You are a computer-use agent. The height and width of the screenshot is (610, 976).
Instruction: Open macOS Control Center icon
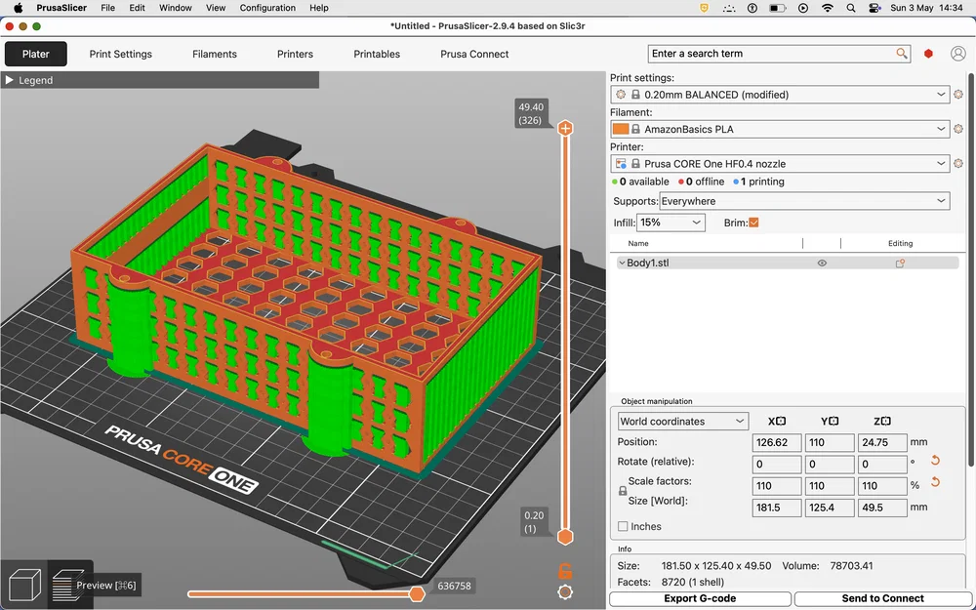click(x=875, y=8)
